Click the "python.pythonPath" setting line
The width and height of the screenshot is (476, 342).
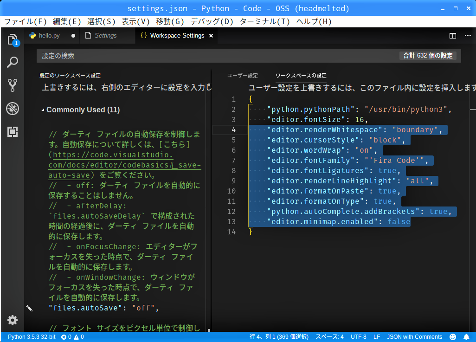(x=360, y=110)
